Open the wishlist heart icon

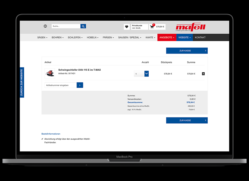127,27
